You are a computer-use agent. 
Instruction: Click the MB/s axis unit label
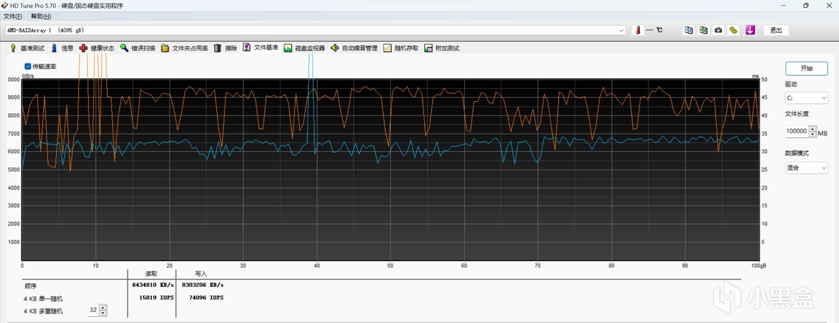[x=28, y=76]
